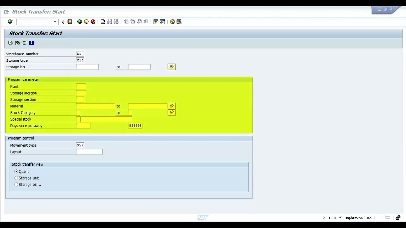This screenshot has width=406, height=228.
Task: Click the red Cancel icon
Action: point(93,22)
